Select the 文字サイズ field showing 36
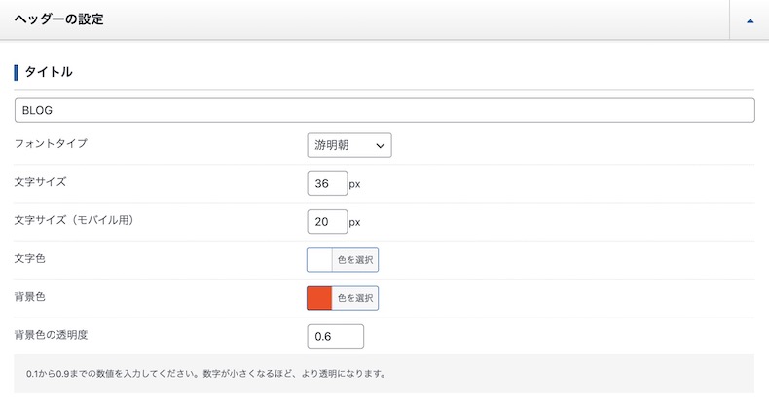 tap(327, 183)
